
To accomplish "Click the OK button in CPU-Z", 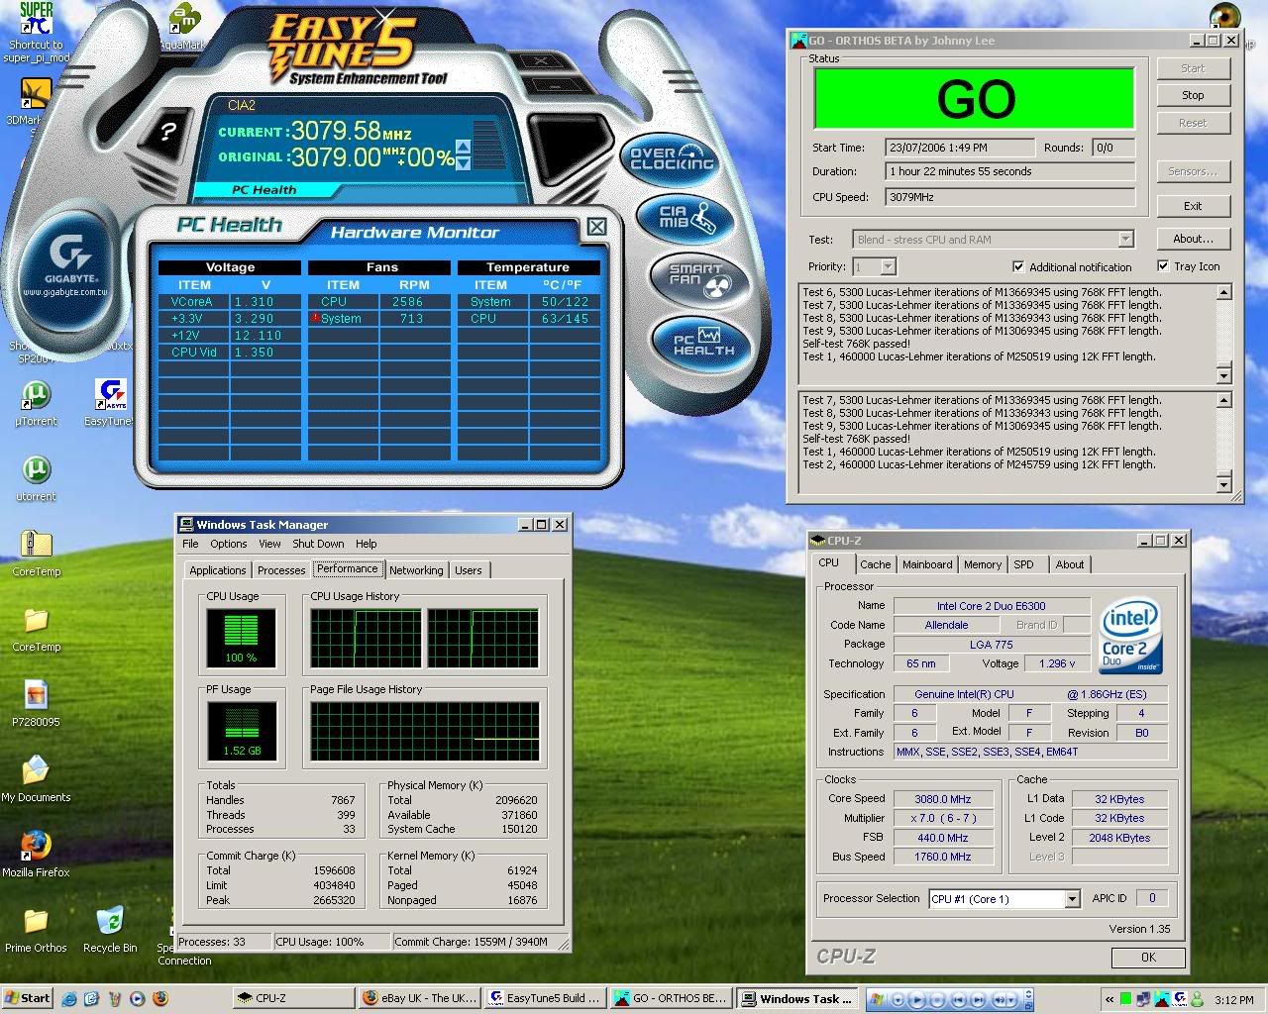I will [1148, 958].
